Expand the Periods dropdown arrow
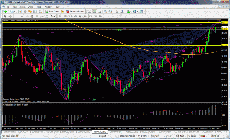 pos(137,11)
